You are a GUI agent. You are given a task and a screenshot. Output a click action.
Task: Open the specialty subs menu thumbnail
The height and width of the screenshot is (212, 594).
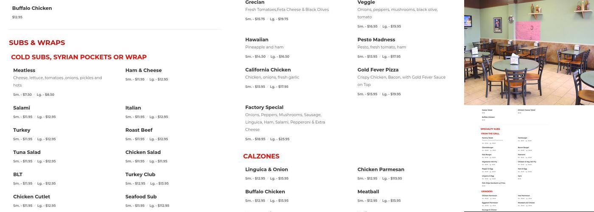click(x=529, y=159)
